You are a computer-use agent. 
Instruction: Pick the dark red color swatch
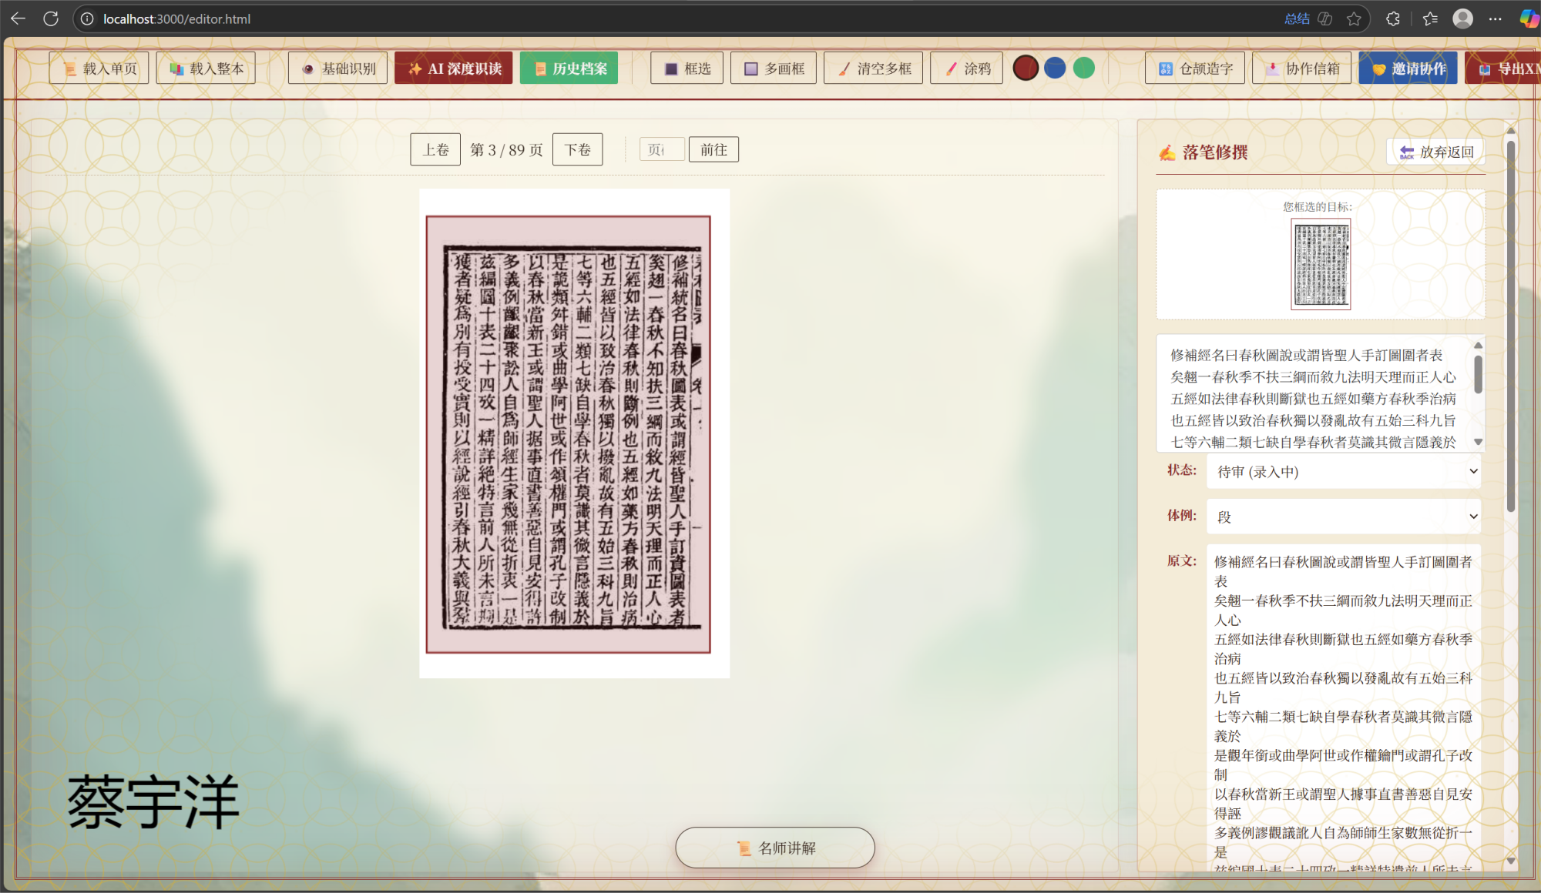[x=1026, y=69]
